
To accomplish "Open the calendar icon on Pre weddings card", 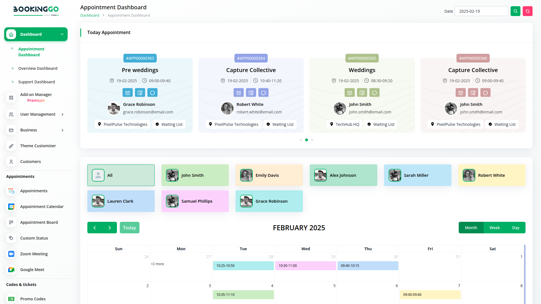I will point(128,93).
